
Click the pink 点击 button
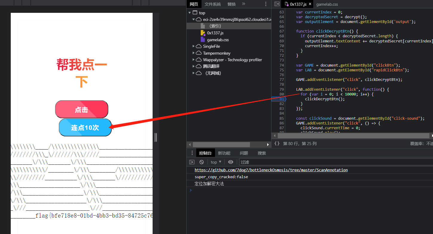click(82, 109)
